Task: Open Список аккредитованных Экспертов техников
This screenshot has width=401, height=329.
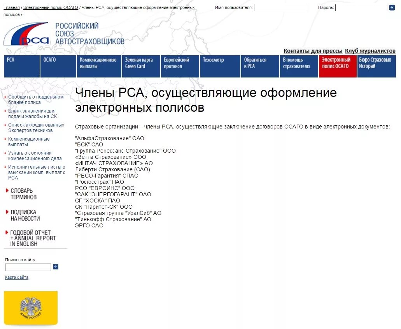Action: (x=36, y=128)
